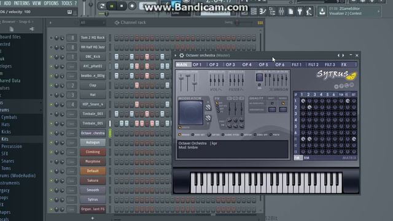Toggle the lit step in HIP_Snare_4 row
Screen dimensions: 393x221
137,104
